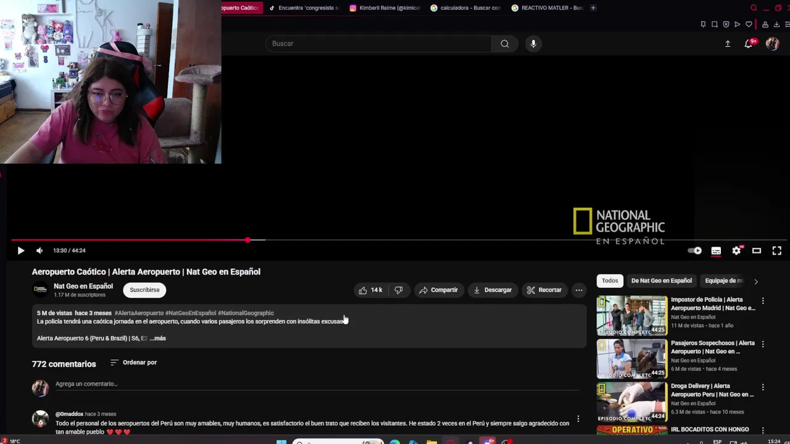This screenshot has width=790, height=444.
Task: Open options for the Droga Delivery video
Action: click(x=763, y=387)
